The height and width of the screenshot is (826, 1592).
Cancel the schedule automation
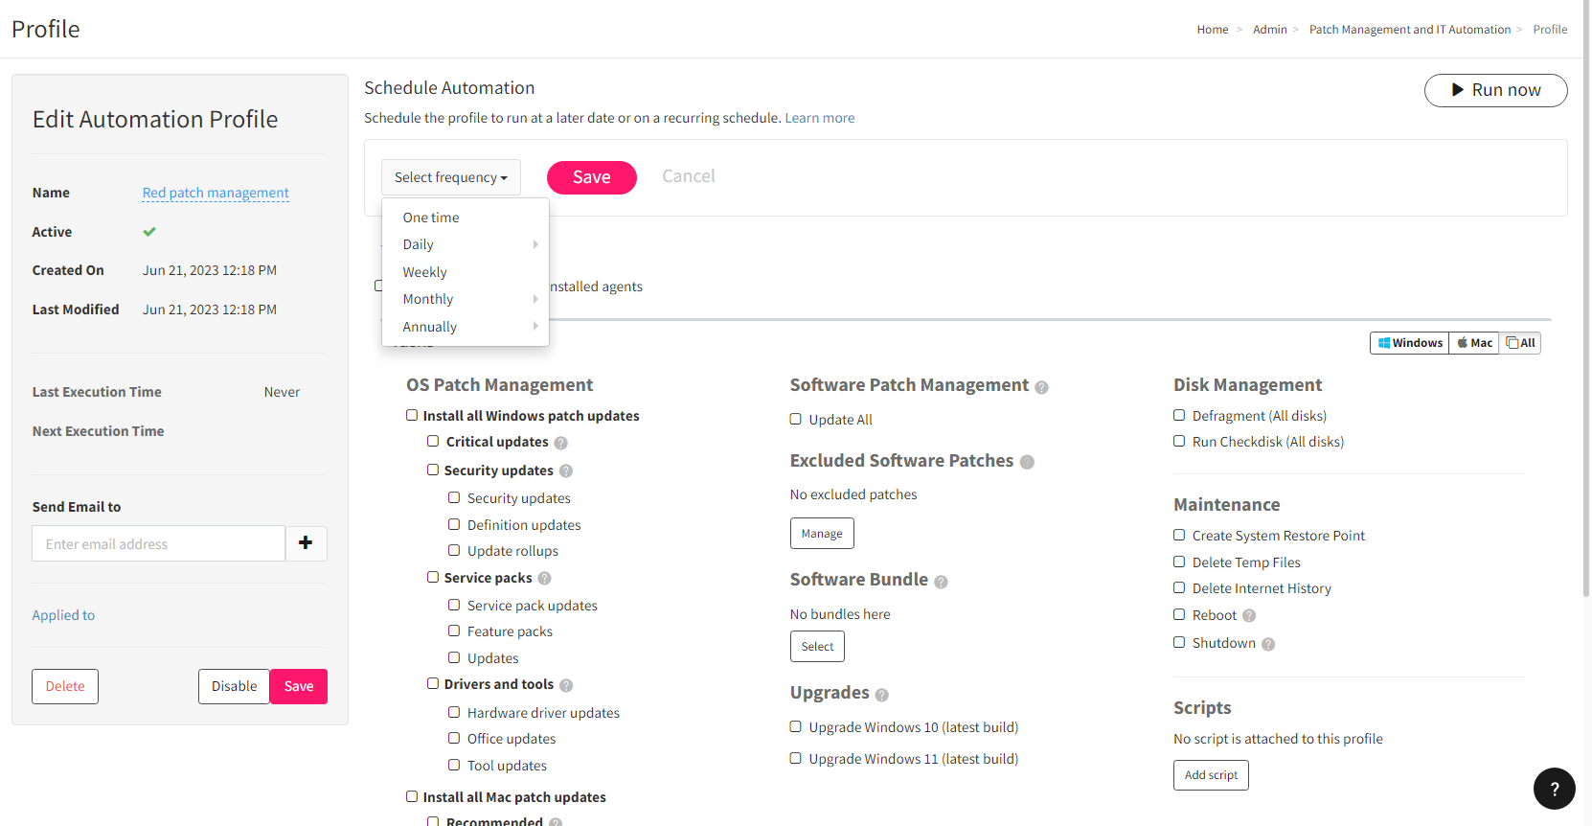(x=689, y=176)
